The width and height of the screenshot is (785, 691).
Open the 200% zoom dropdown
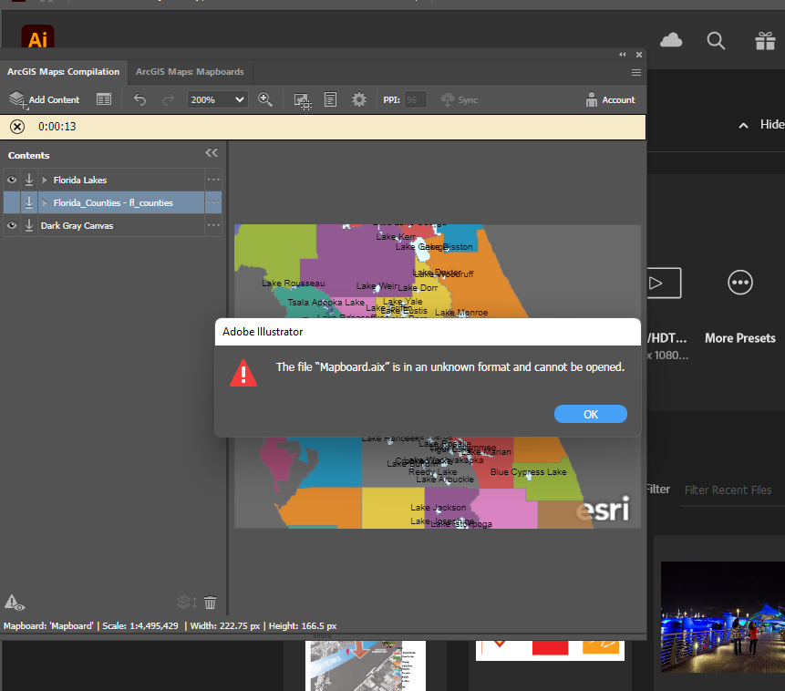pyautogui.click(x=217, y=99)
